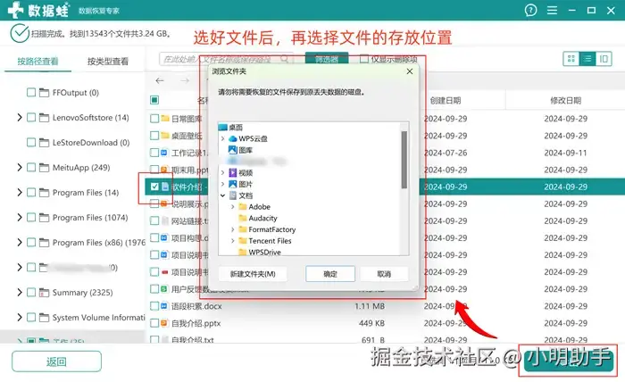Switch to list view
625x382 pixels.
point(587,59)
